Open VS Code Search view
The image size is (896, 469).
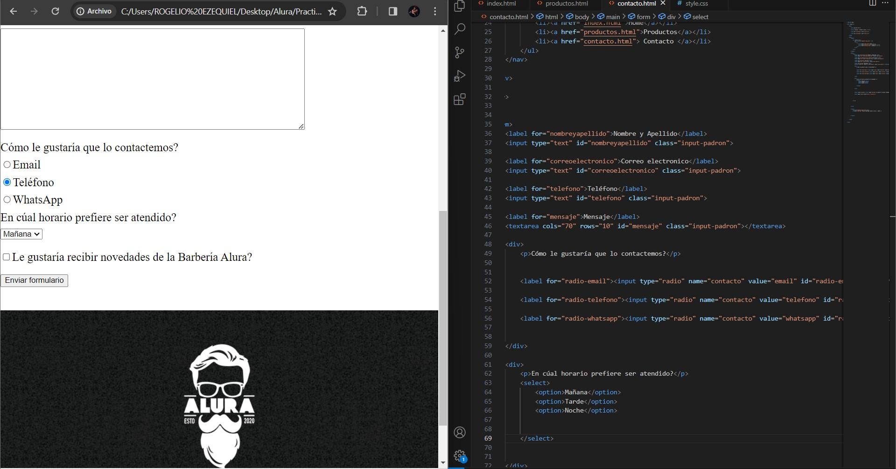(460, 29)
